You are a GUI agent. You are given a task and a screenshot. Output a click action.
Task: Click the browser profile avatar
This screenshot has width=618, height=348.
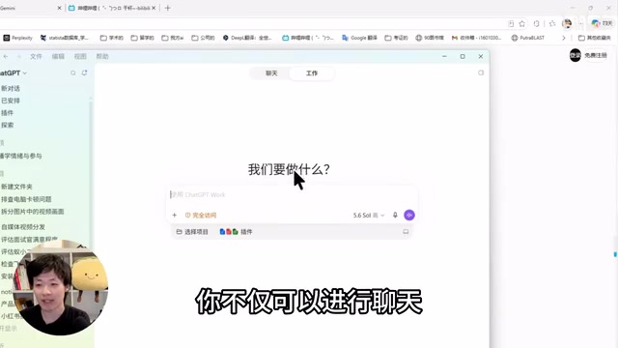coord(567,23)
